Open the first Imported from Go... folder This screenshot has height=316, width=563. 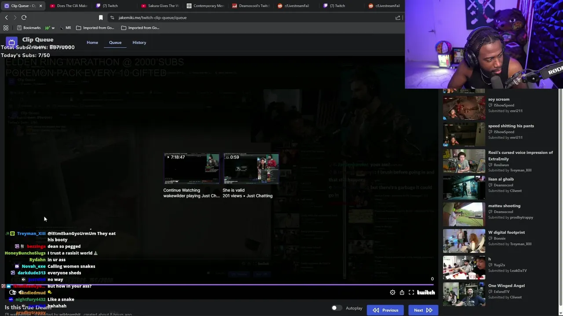(x=95, y=28)
